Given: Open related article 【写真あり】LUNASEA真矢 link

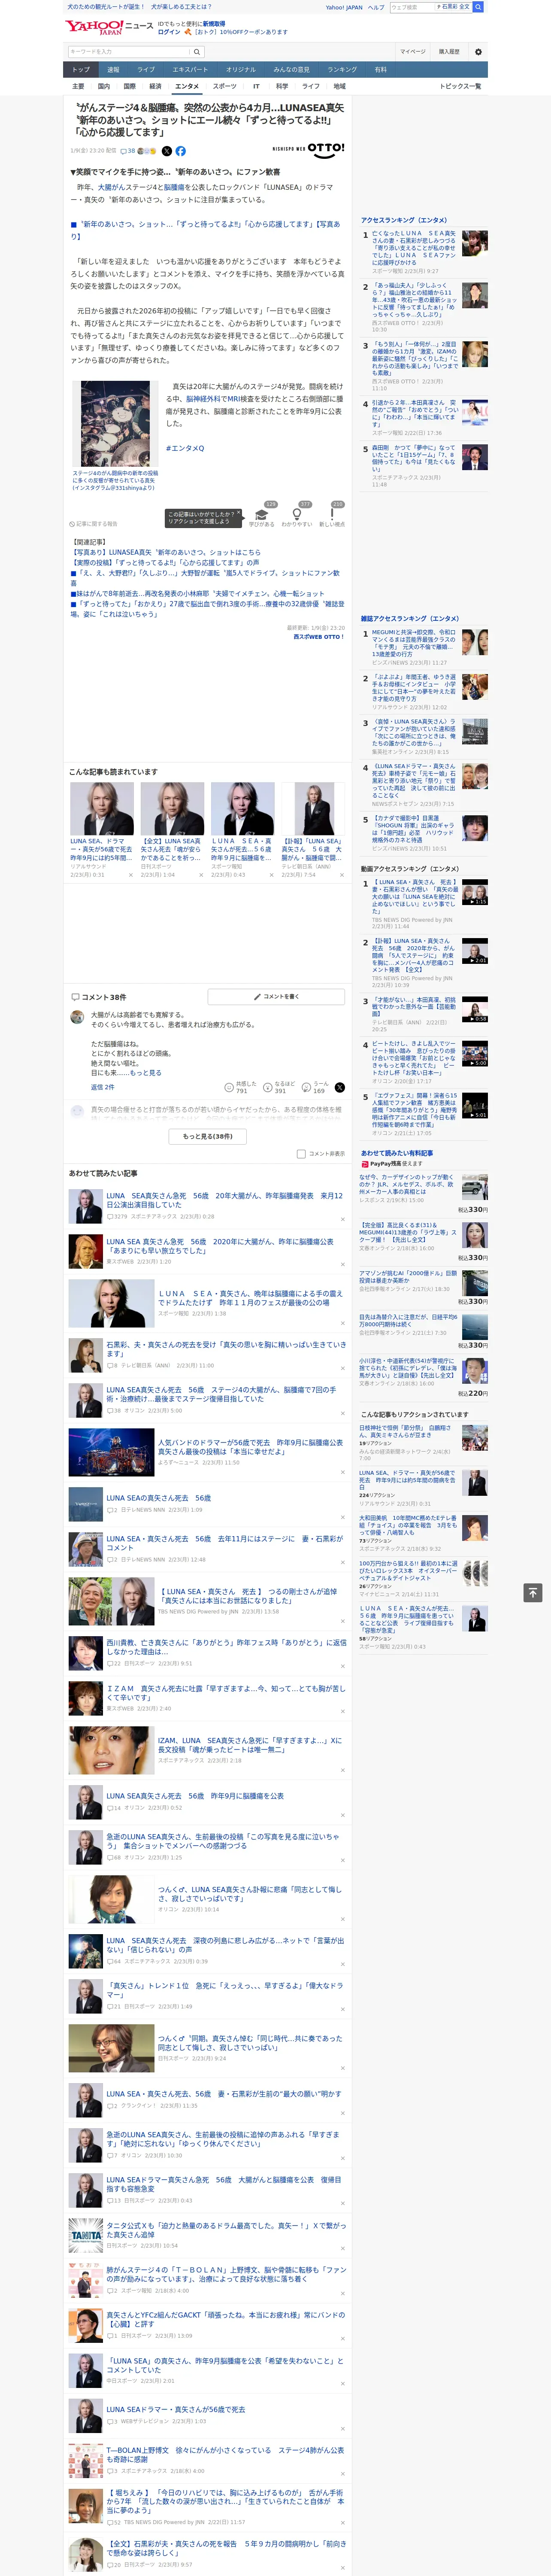Looking at the screenshot, I should point(165,552).
